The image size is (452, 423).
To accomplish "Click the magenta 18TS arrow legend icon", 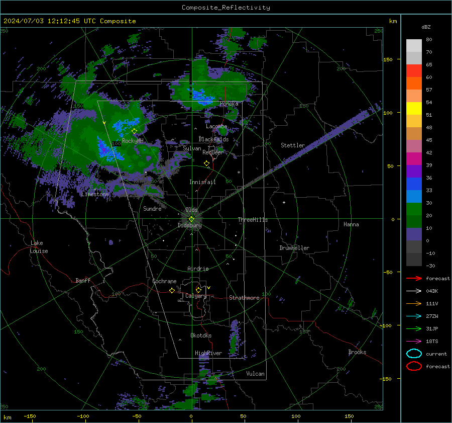I will point(414,342).
